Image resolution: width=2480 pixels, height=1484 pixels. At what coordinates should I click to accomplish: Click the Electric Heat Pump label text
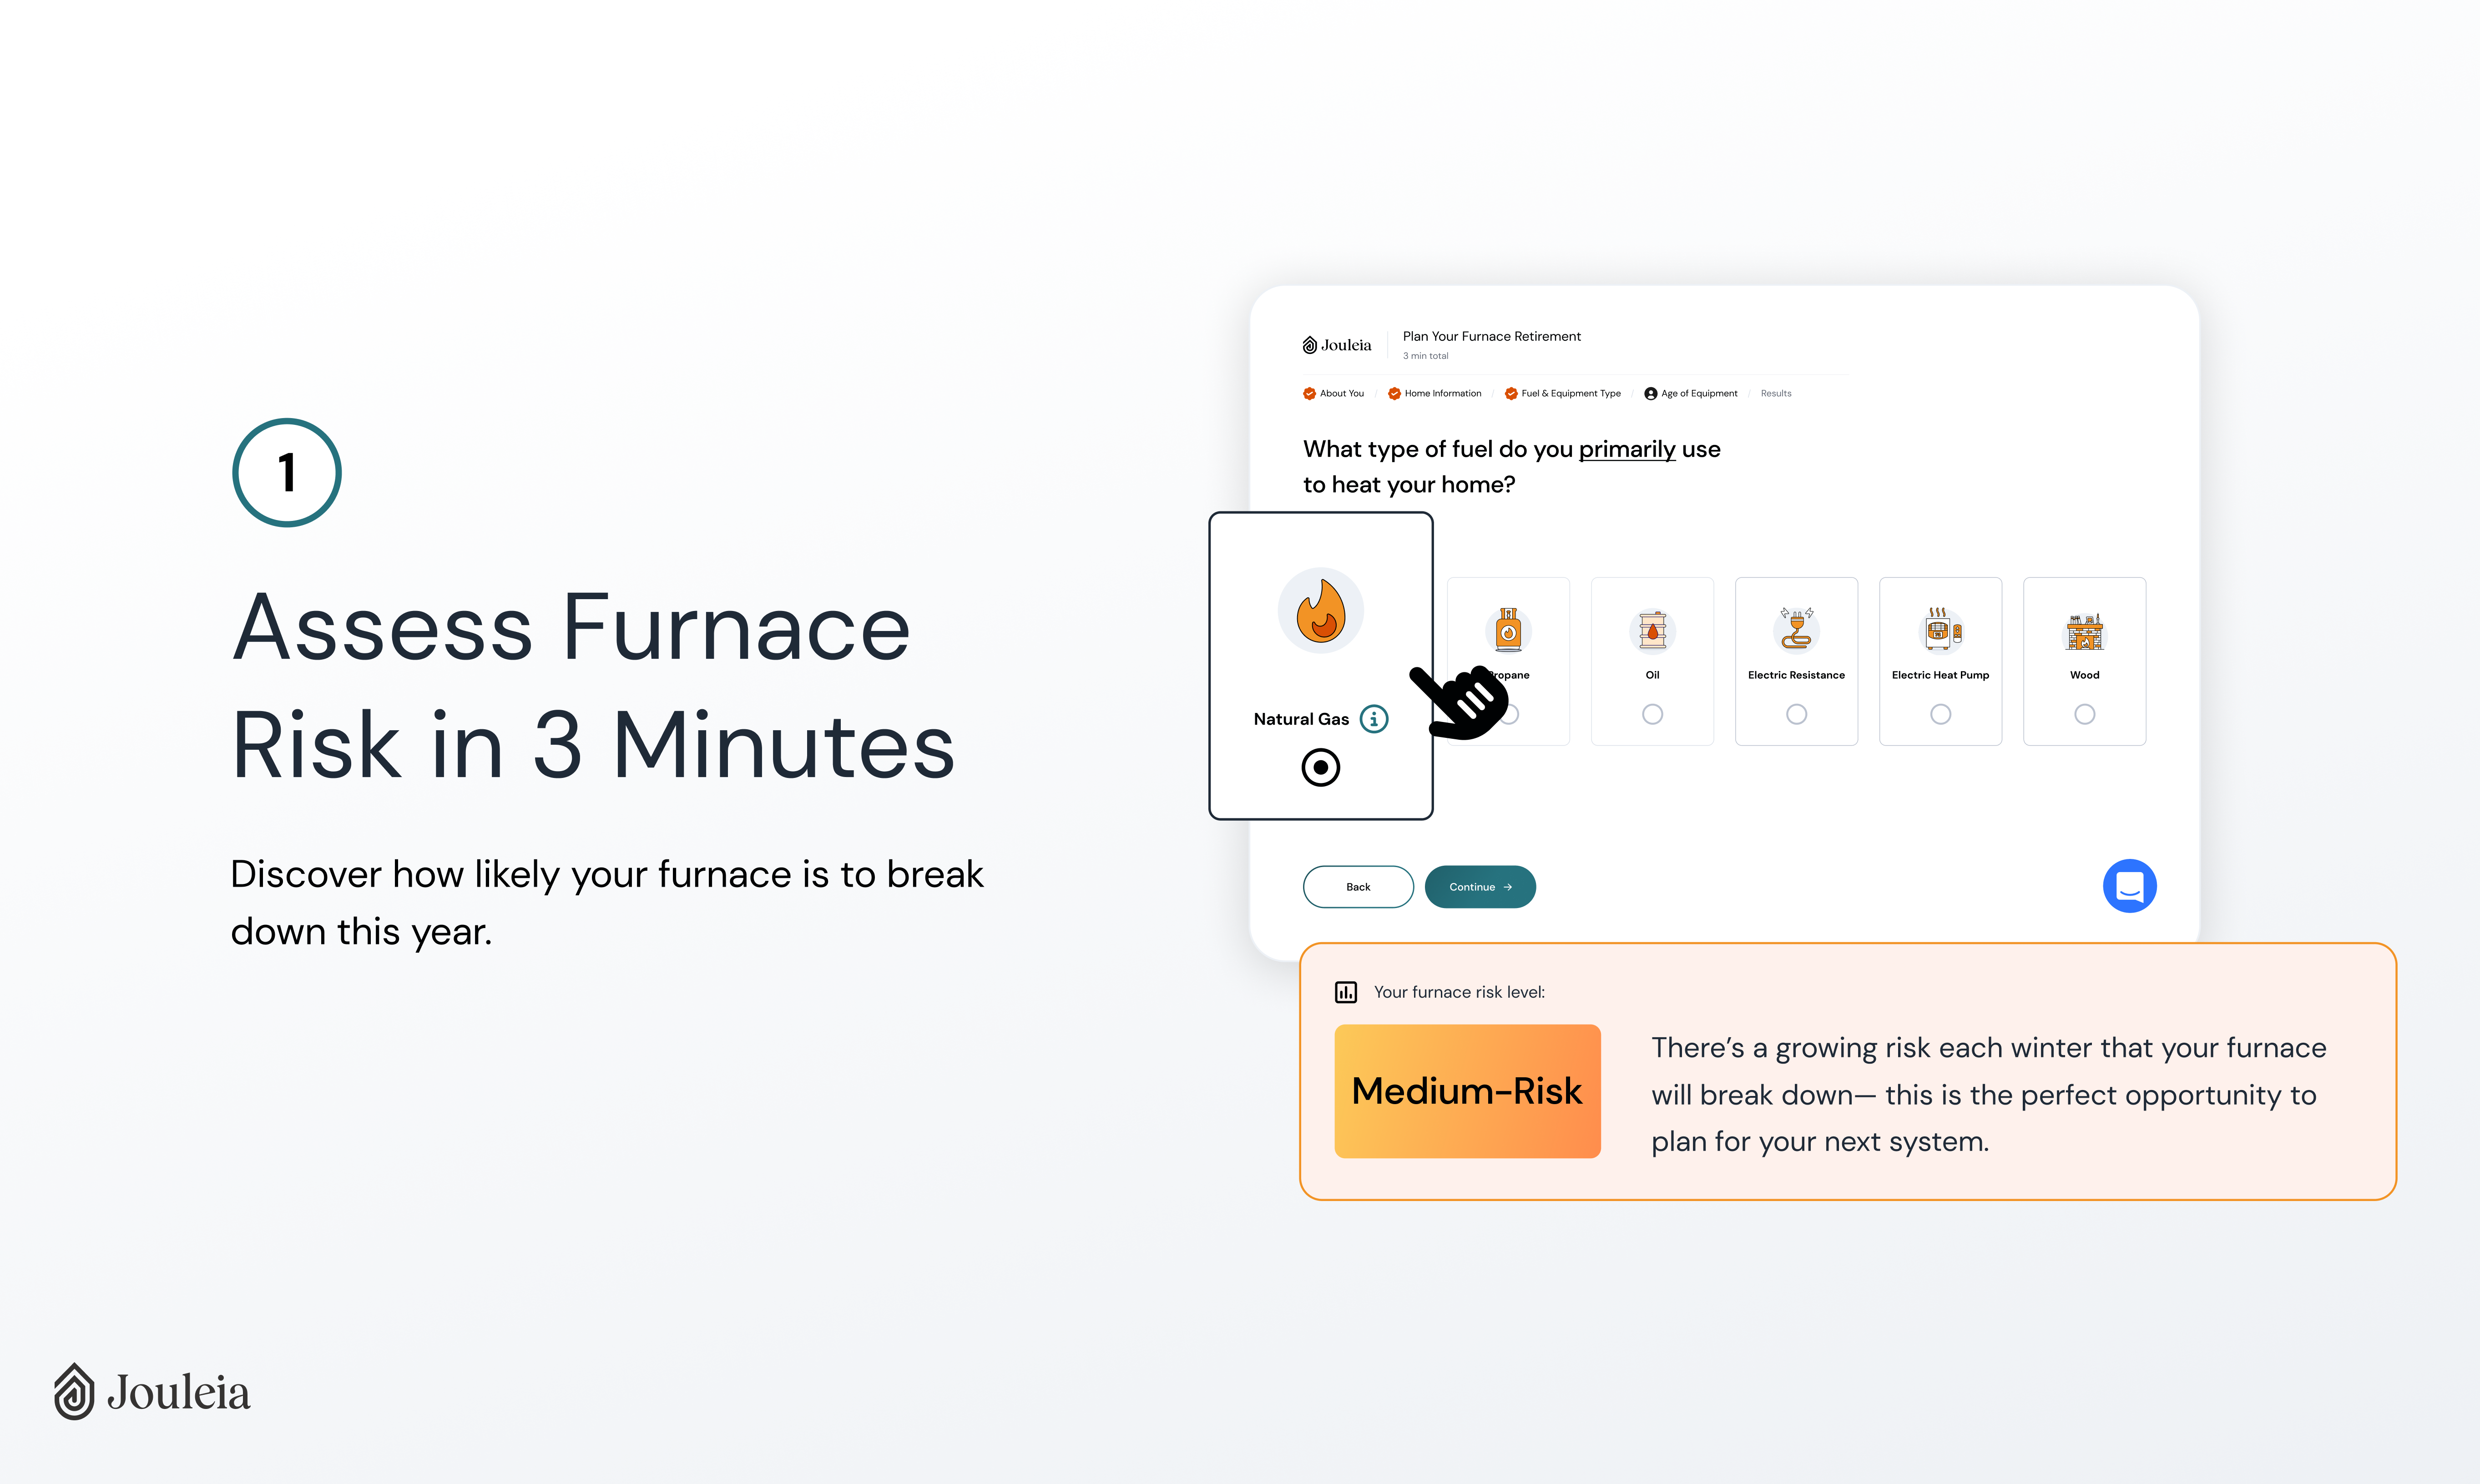(x=1940, y=675)
